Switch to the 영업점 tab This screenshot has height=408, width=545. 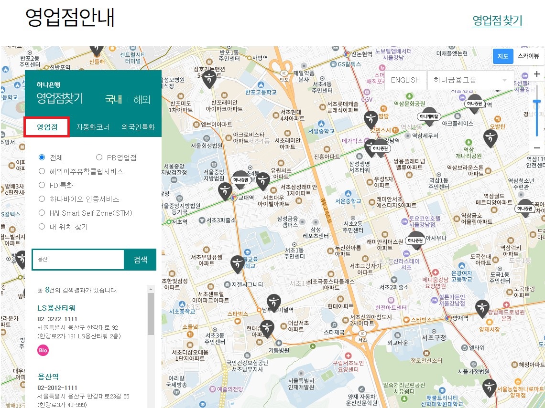click(47, 127)
